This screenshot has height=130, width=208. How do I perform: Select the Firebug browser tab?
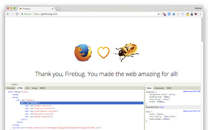click(36, 9)
